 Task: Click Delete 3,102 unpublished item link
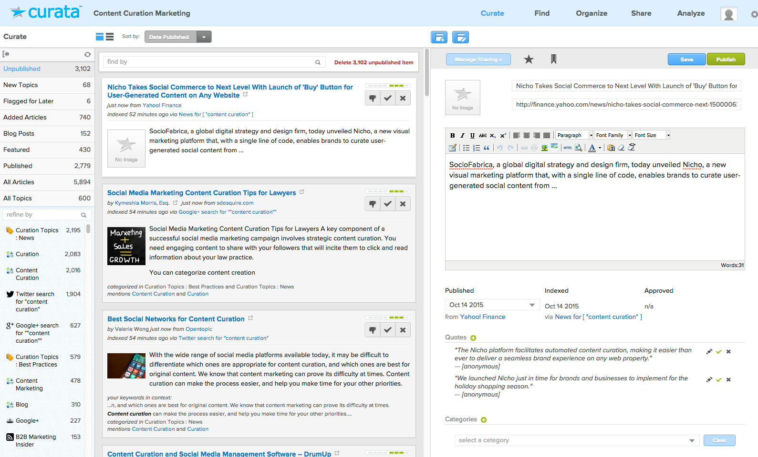point(374,62)
